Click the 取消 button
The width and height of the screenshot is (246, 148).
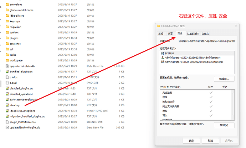point(210,141)
